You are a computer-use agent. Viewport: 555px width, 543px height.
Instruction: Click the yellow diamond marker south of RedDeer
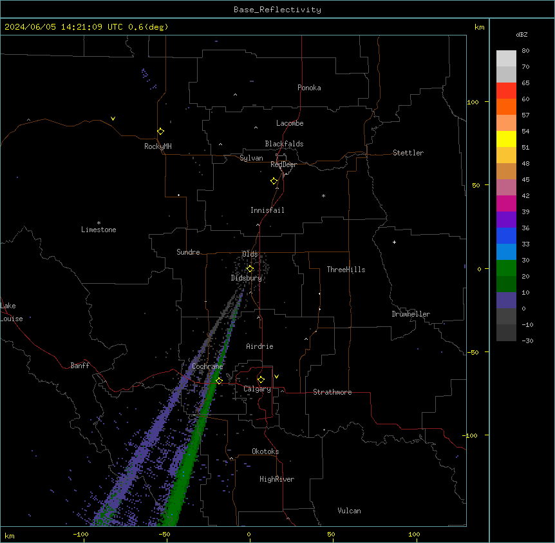click(x=274, y=181)
